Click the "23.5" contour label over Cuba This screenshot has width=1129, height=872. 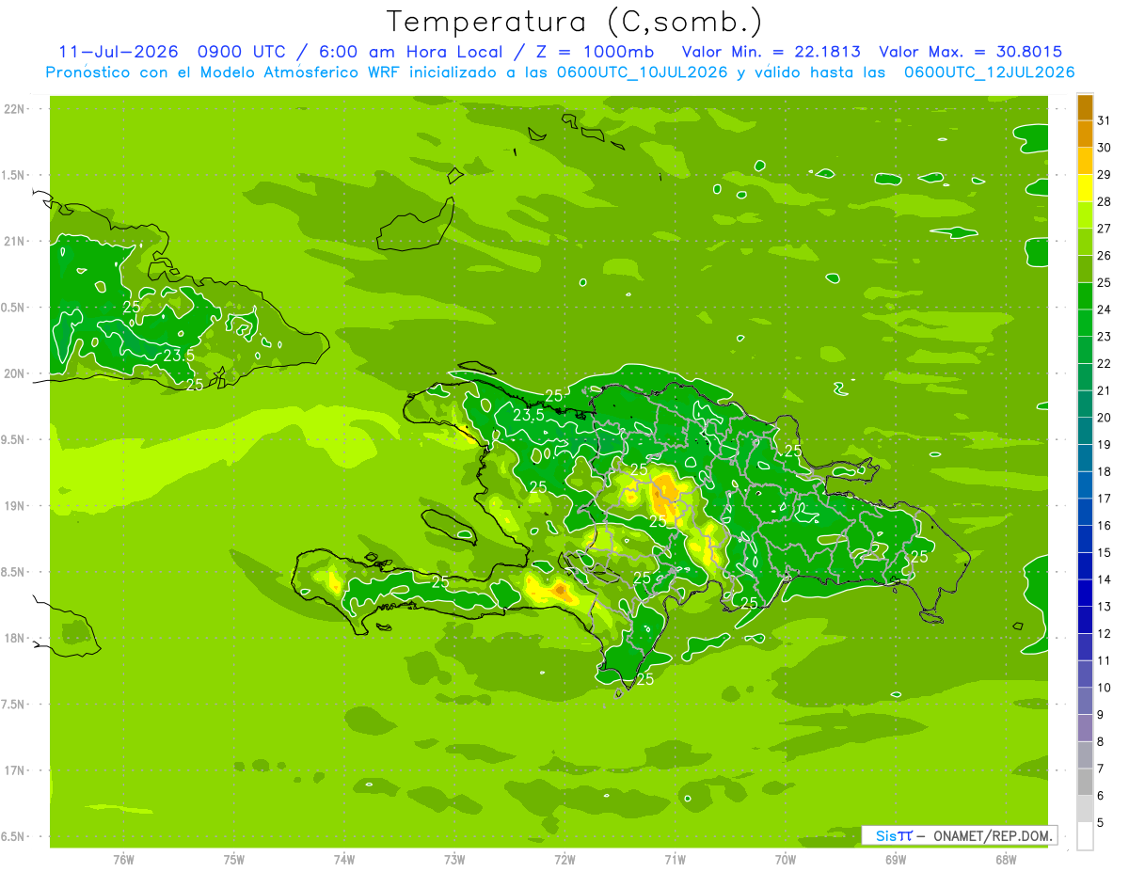[x=179, y=356]
